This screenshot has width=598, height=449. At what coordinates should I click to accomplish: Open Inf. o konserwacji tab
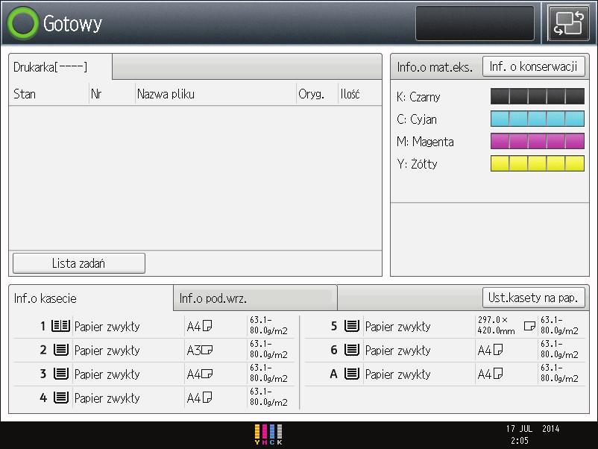pyautogui.click(x=534, y=67)
